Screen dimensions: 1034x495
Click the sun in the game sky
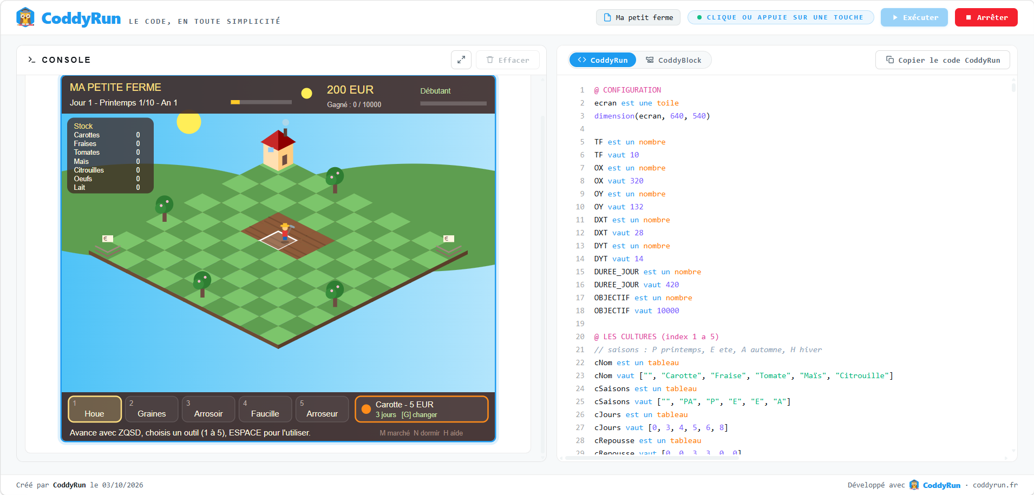pyautogui.click(x=189, y=122)
